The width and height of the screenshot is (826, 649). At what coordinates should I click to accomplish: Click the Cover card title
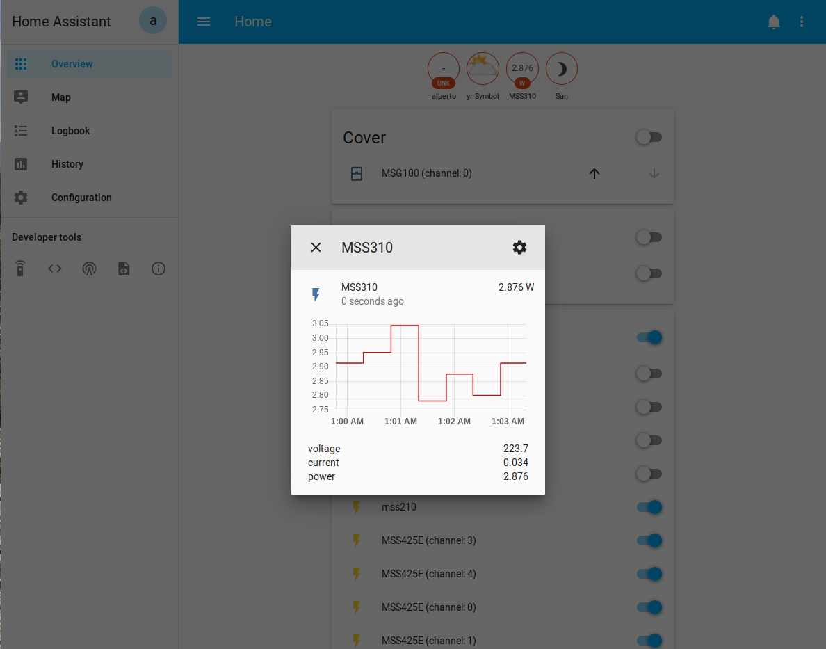[x=364, y=138]
